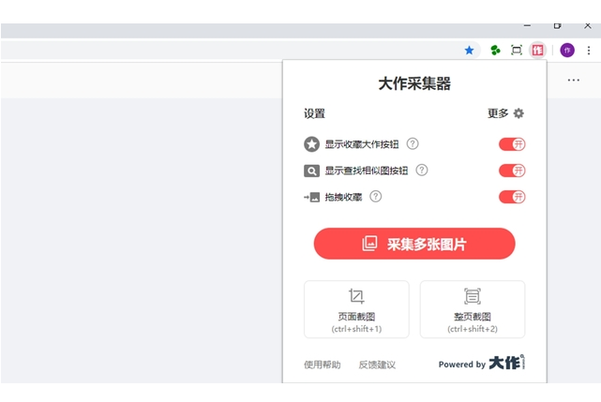Minimize the browser window
This screenshot has height=402, width=601.
pos(527,25)
